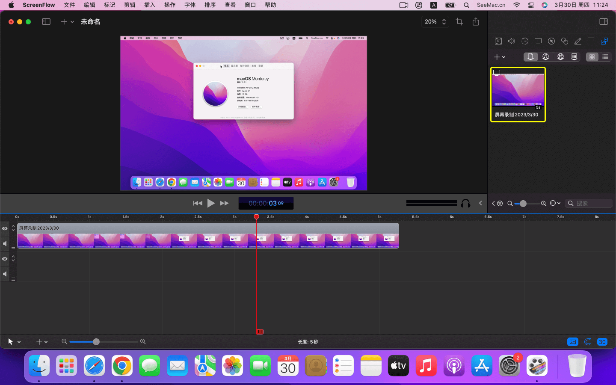The height and width of the screenshot is (385, 616).
Task: Open the Annotations pencil tab
Action: point(578,41)
